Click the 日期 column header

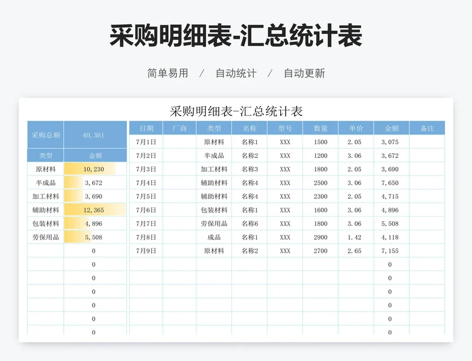[146, 128]
